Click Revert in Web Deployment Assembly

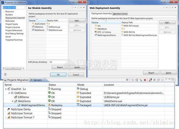151,73
